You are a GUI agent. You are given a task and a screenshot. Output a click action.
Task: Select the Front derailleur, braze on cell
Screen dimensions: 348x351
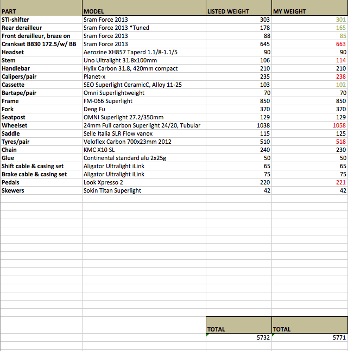pyautogui.click(x=41, y=36)
